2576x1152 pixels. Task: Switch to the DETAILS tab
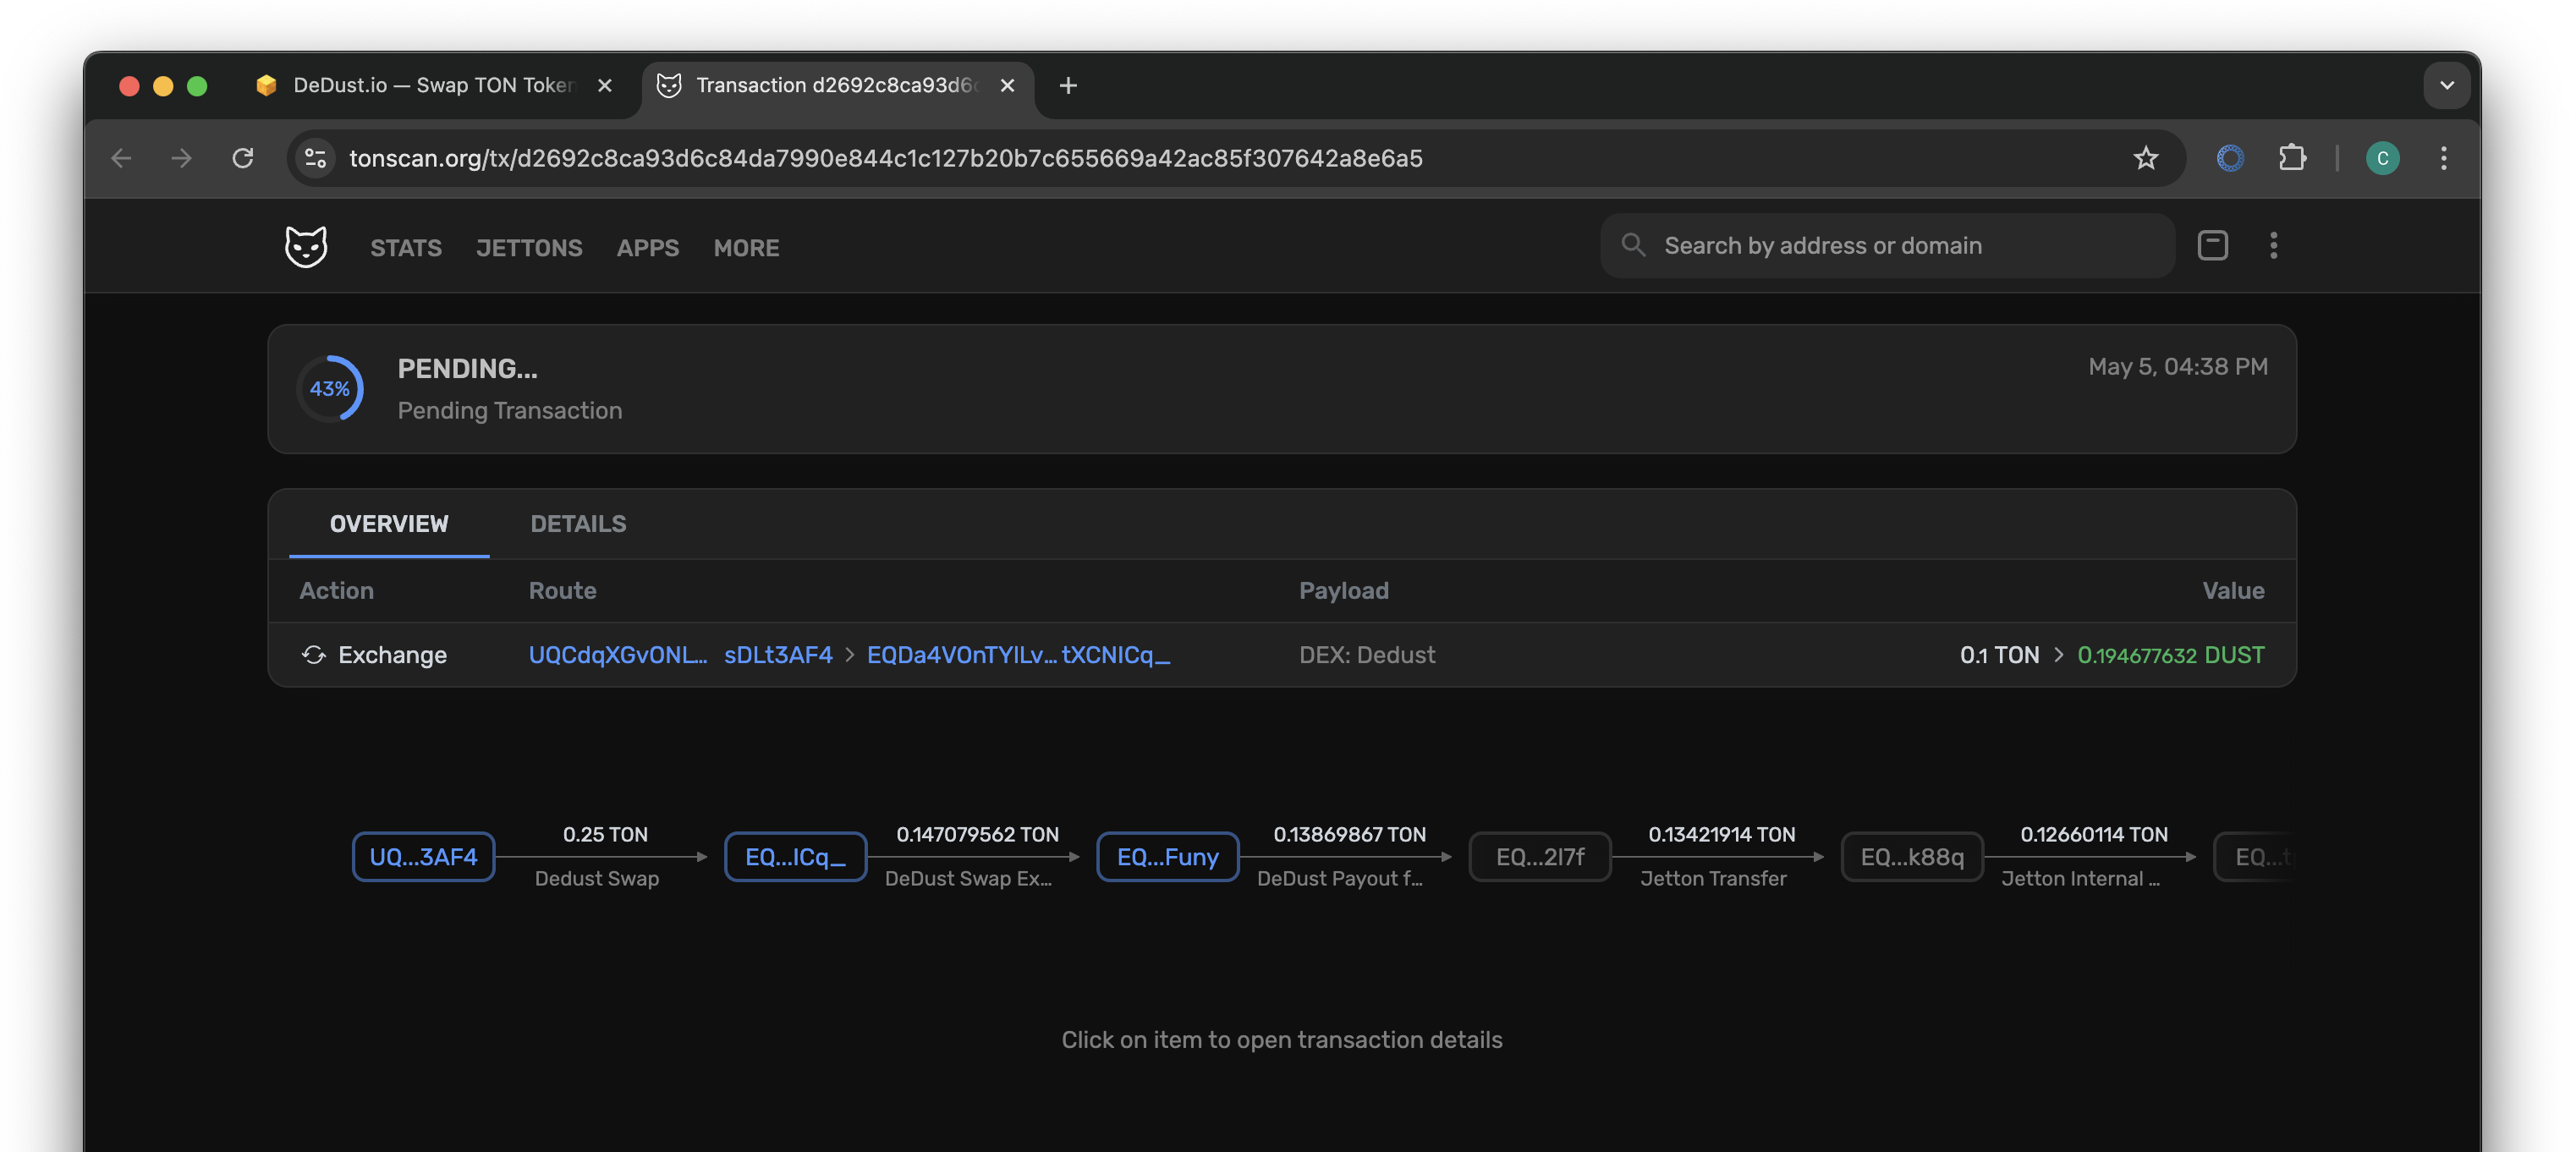coord(578,524)
